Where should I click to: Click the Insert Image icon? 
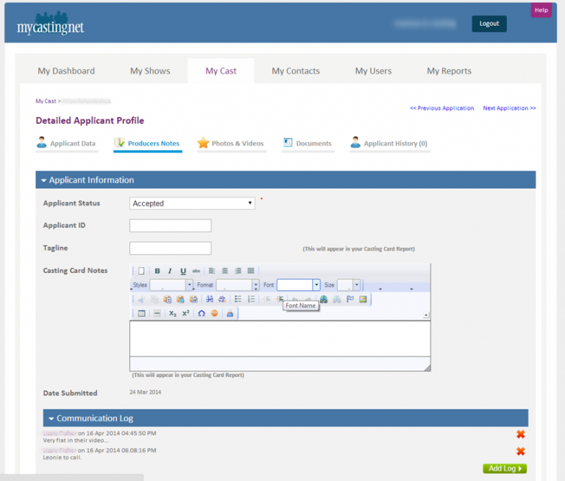363,299
